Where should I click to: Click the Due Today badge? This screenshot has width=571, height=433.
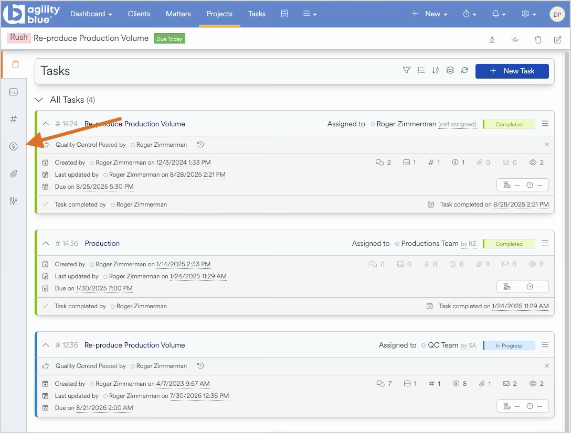coord(170,39)
